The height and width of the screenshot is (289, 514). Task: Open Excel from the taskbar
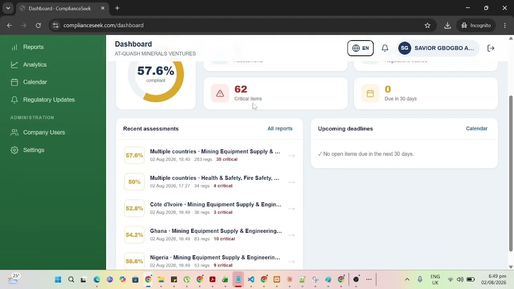point(225,279)
